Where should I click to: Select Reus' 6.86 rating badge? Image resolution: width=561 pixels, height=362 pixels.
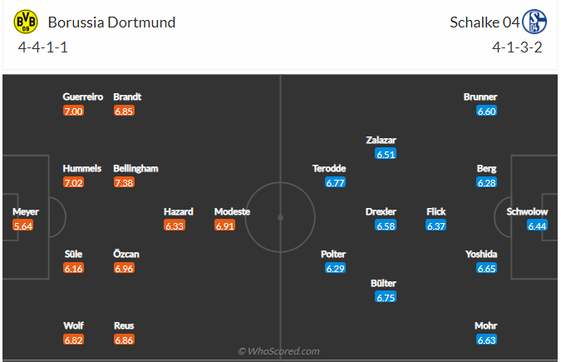tap(124, 340)
